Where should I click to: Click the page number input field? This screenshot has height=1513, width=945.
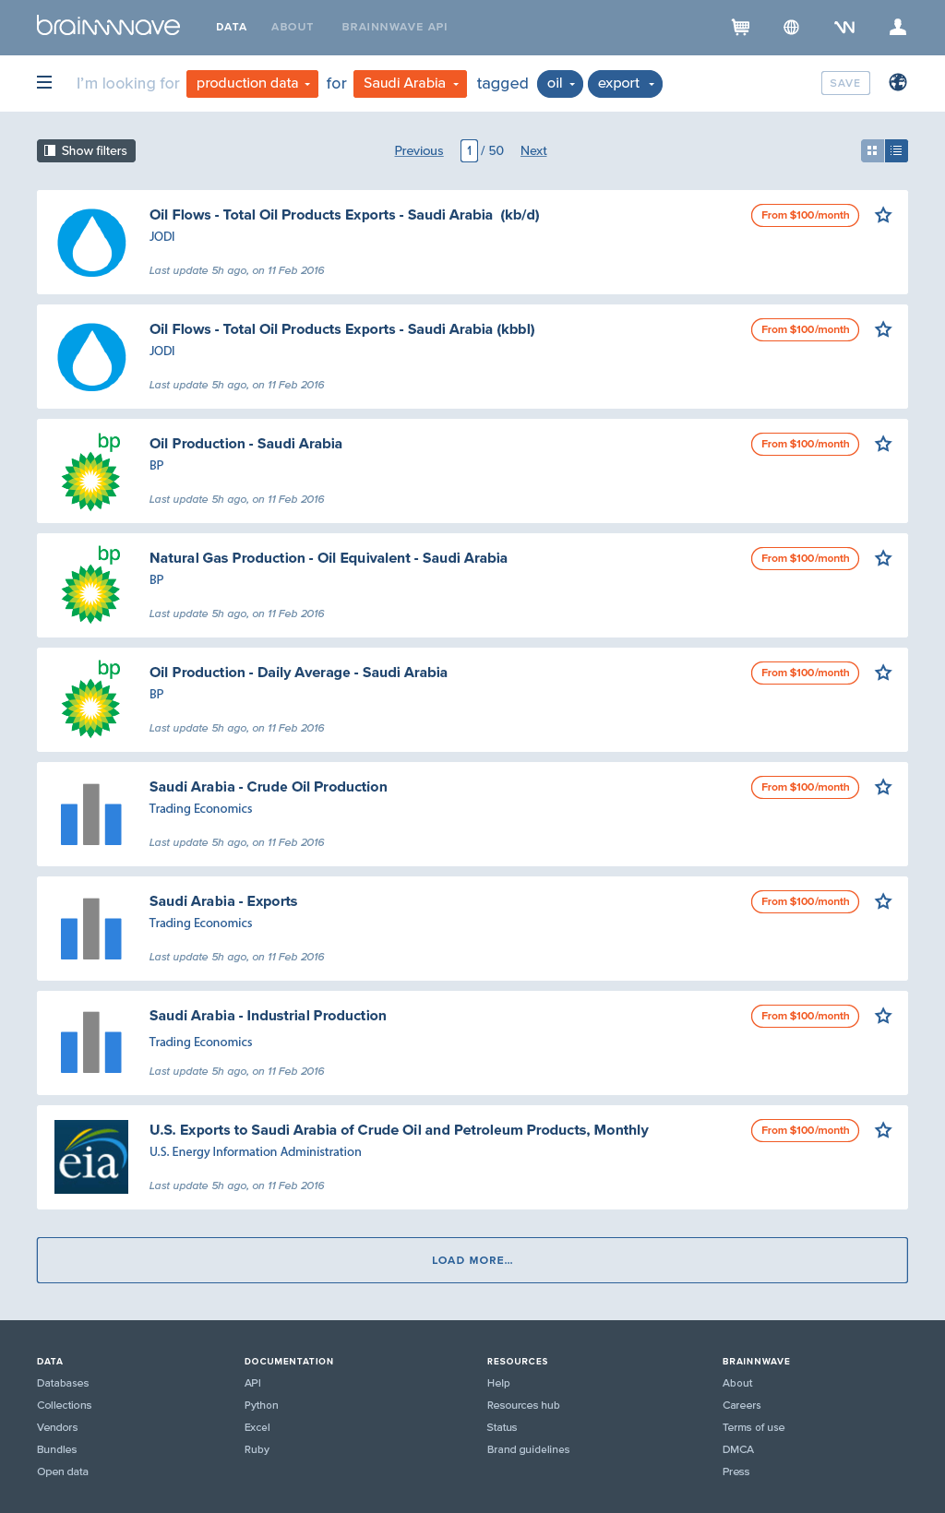pos(469,150)
